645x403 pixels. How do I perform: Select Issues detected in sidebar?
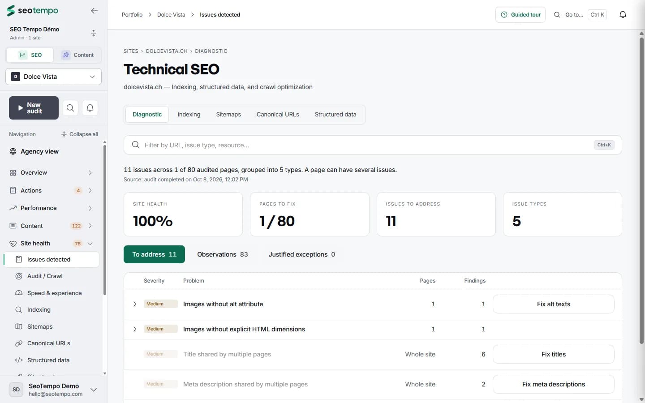tap(52, 260)
